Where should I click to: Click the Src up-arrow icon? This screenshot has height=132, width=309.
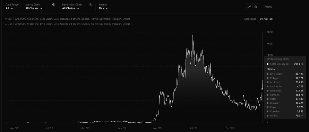tap(6, 19)
